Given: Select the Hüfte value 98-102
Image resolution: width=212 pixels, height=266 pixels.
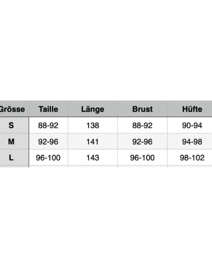Looking at the screenshot, I should 192,158.
